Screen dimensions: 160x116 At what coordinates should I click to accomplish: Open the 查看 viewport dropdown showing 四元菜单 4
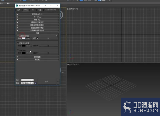tap(27, 83)
